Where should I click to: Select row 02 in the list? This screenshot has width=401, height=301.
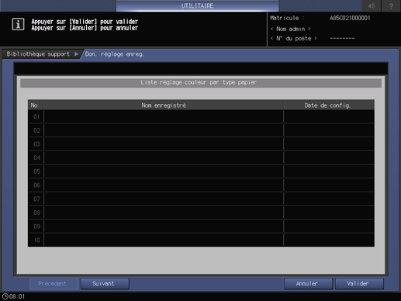click(201, 130)
